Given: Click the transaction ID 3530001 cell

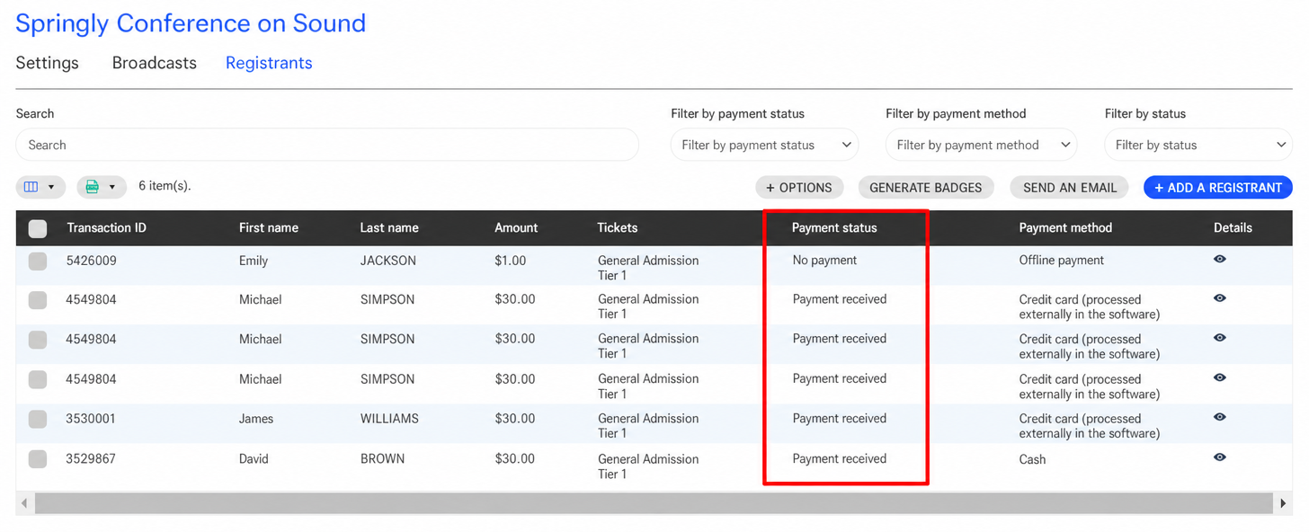Looking at the screenshot, I should tap(92, 418).
